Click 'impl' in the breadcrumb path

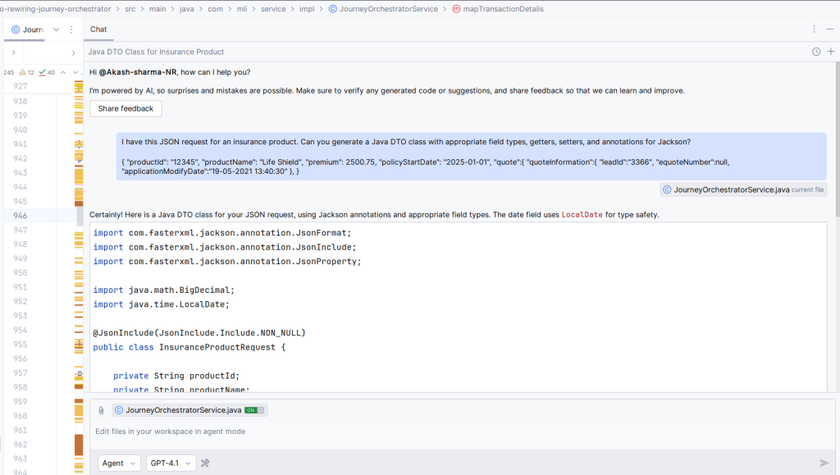point(307,9)
